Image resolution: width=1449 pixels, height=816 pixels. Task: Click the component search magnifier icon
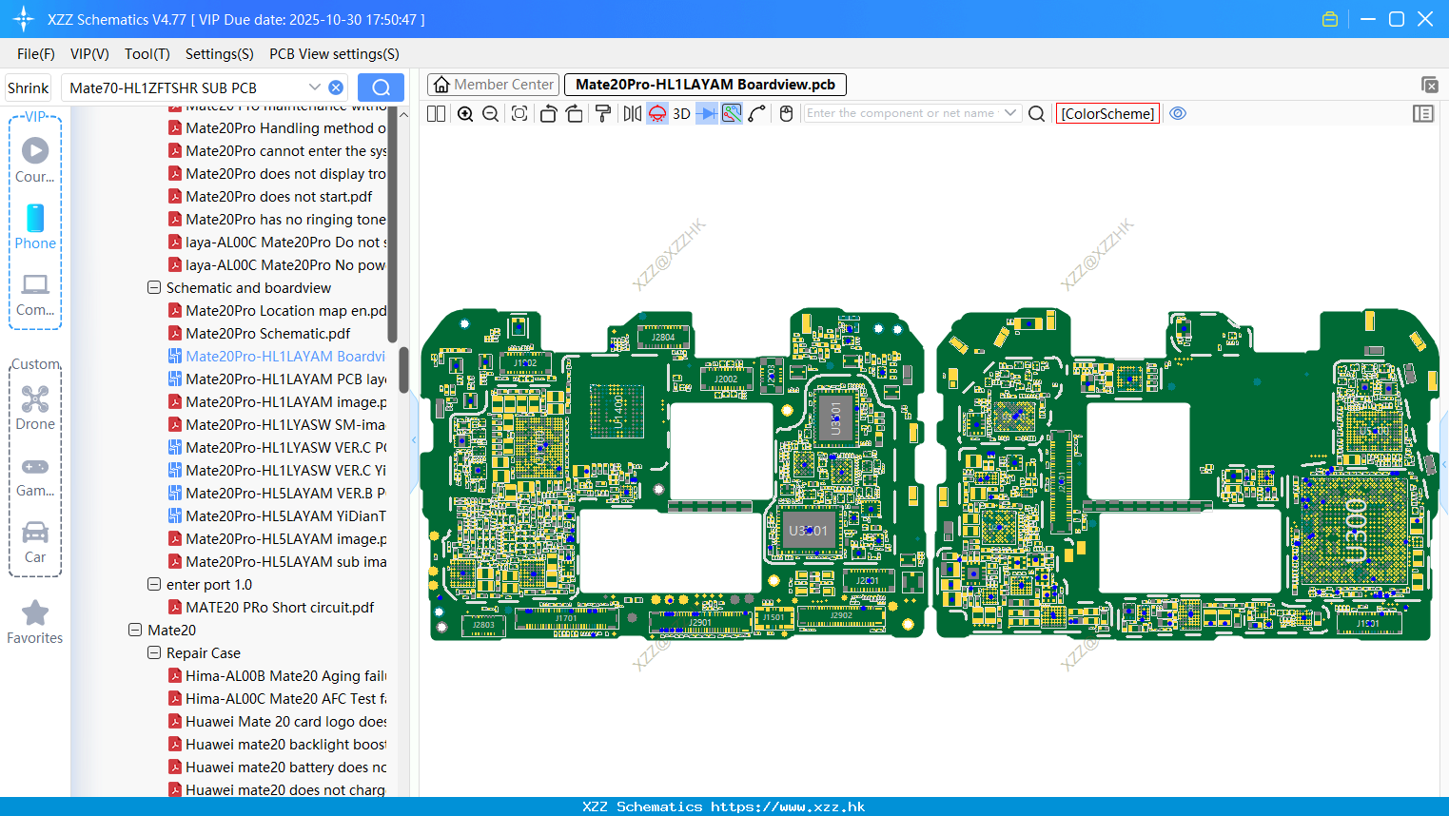click(1037, 113)
